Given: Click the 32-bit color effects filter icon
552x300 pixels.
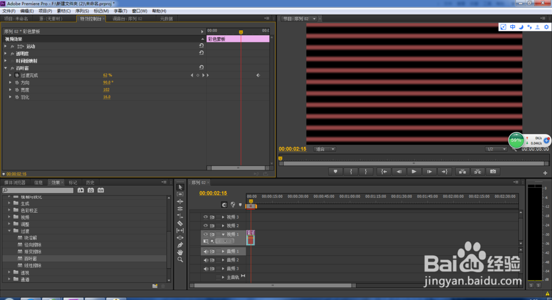Looking at the screenshot, I should point(91,191).
